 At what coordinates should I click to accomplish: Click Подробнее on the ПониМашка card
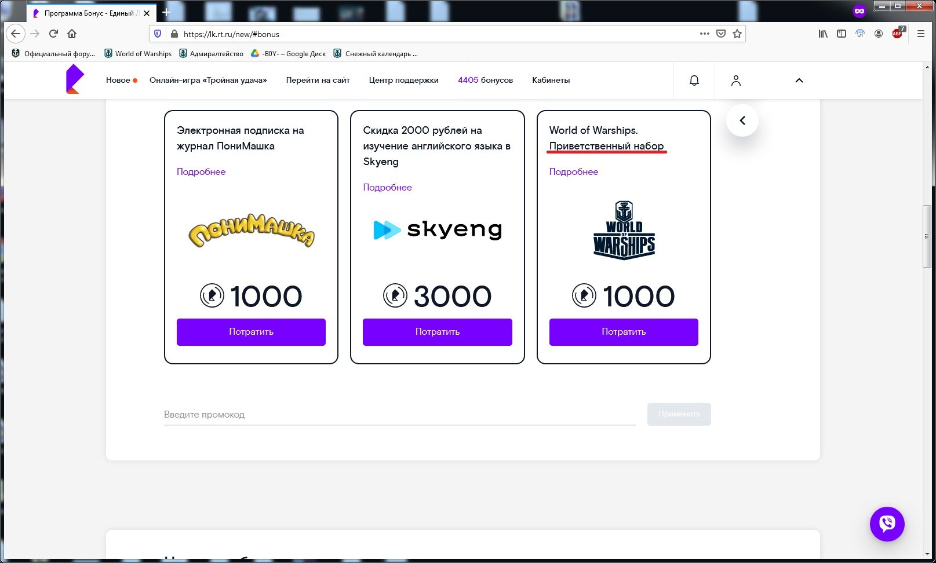tap(201, 171)
